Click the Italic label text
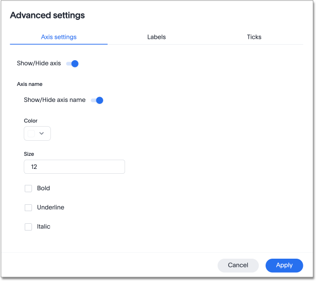 click(x=44, y=227)
